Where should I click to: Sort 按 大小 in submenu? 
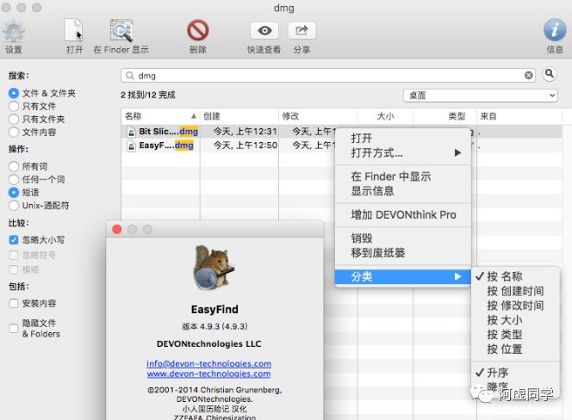[505, 320]
